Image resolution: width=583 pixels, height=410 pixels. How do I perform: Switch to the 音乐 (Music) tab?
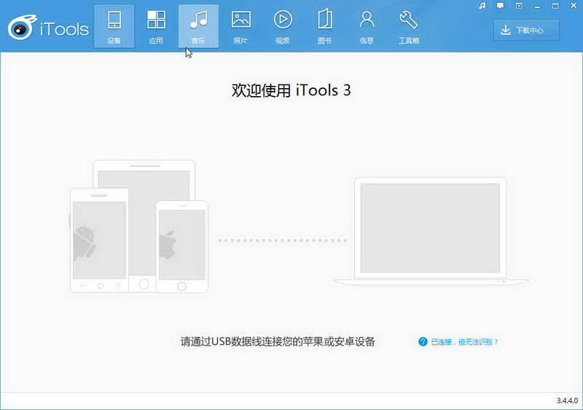tap(198, 26)
